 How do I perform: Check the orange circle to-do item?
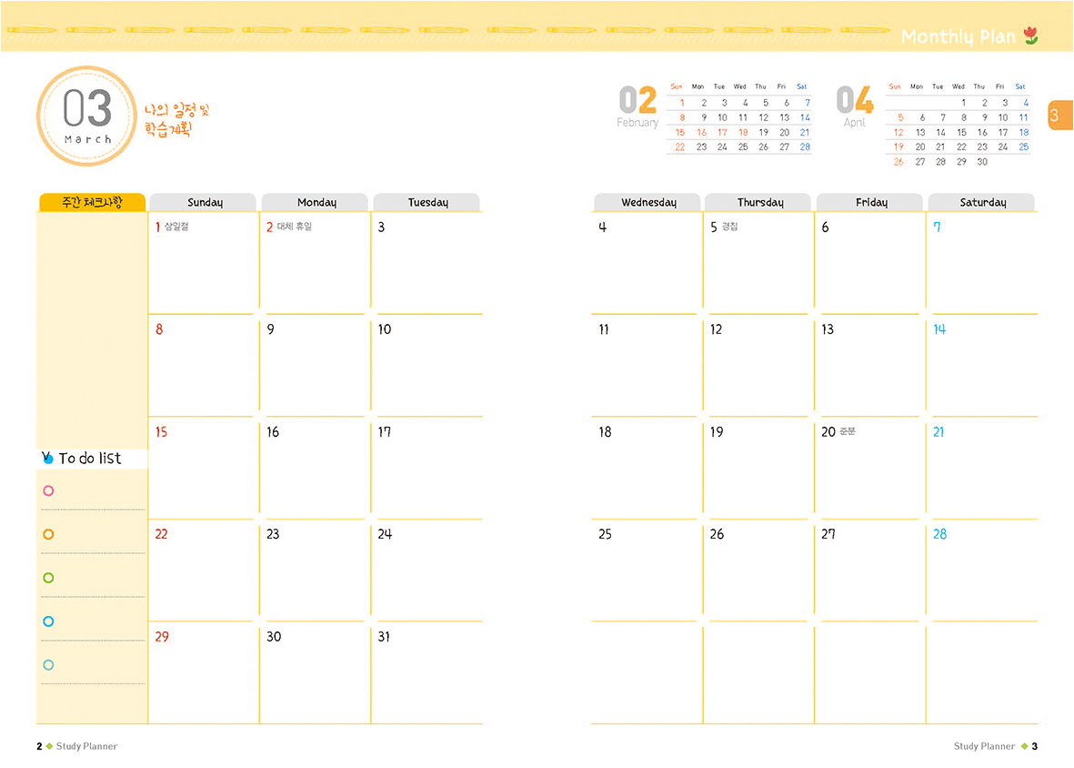(49, 534)
